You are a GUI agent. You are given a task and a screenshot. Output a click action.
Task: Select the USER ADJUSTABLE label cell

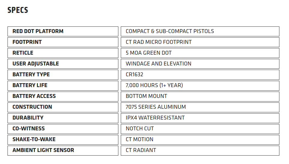pyautogui.click(x=63, y=64)
